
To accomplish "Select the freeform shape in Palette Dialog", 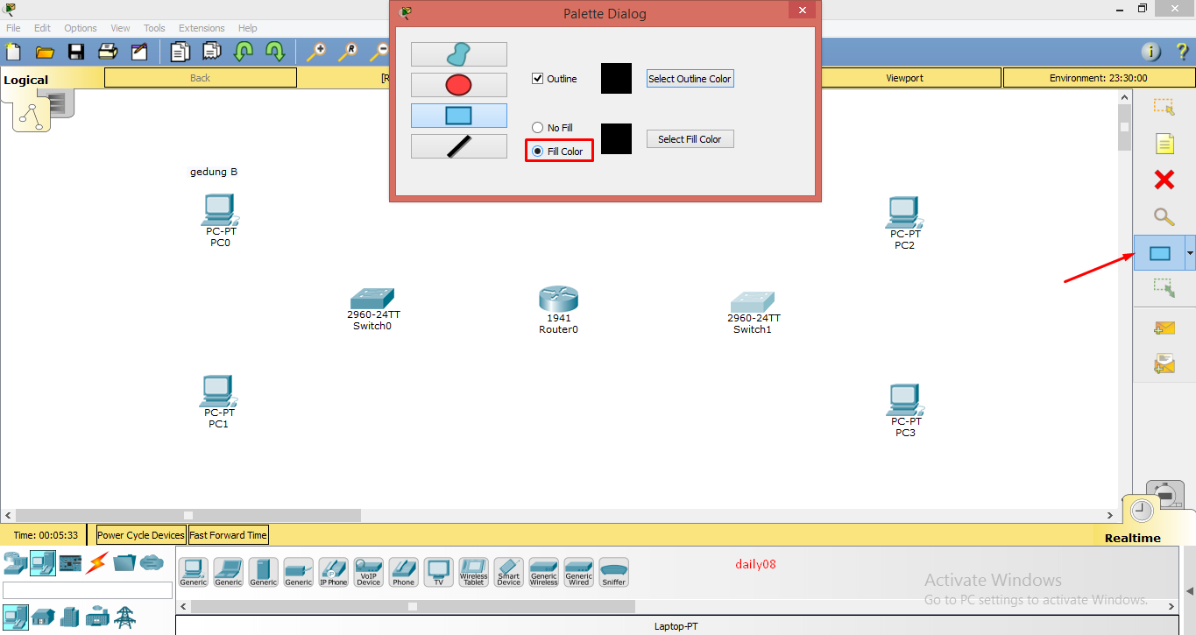I will pos(458,53).
